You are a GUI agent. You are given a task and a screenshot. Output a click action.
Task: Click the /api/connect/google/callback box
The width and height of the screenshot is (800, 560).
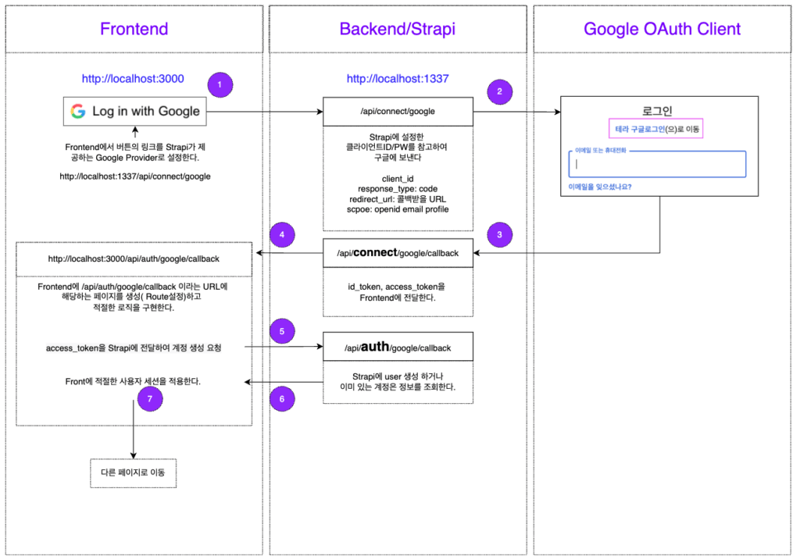click(x=398, y=254)
